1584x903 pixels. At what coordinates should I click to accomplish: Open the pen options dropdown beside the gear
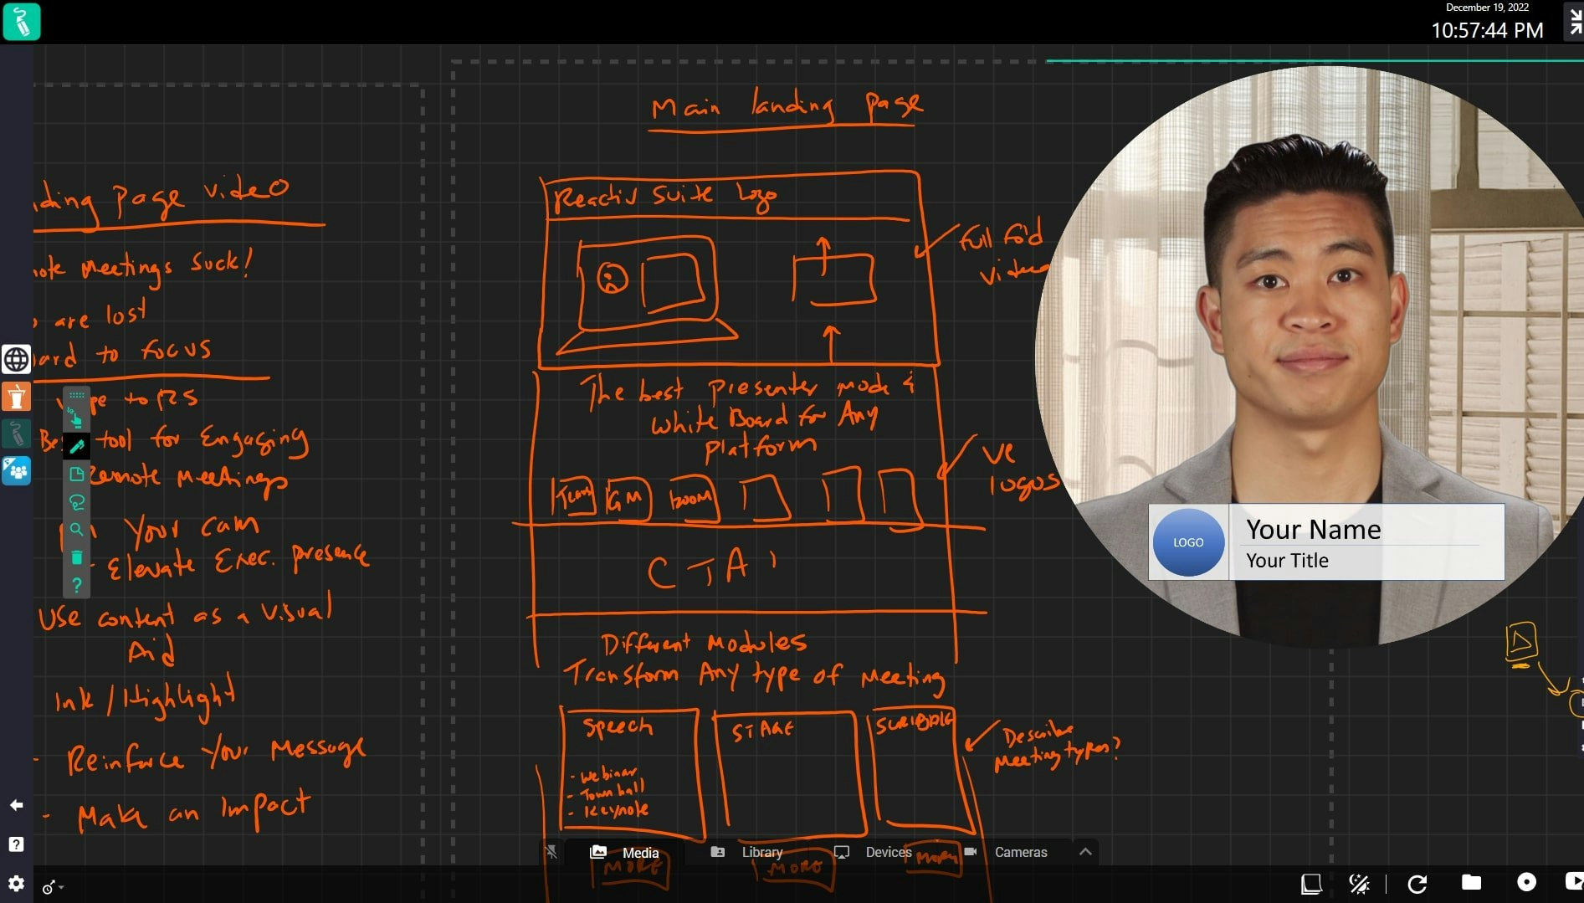pos(53,887)
